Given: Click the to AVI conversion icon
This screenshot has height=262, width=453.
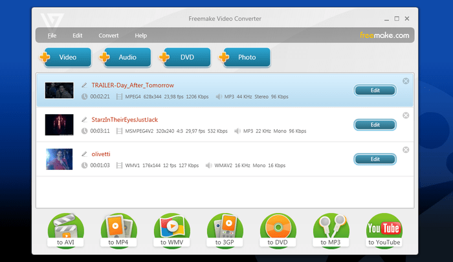Looking at the screenshot, I should click(65, 230).
